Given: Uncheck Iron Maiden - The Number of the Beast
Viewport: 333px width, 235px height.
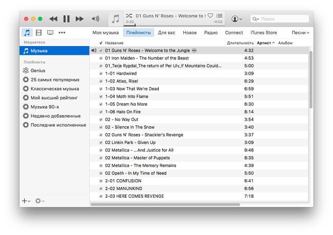Looking at the screenshot, I should pos(101,58).
